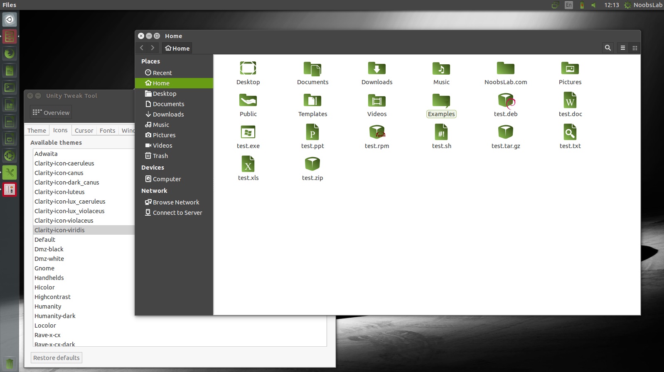Viewport: 664px width, 372px height.
Task: Open Ubuntu Dash from launcher
Action: pos(10,19)
